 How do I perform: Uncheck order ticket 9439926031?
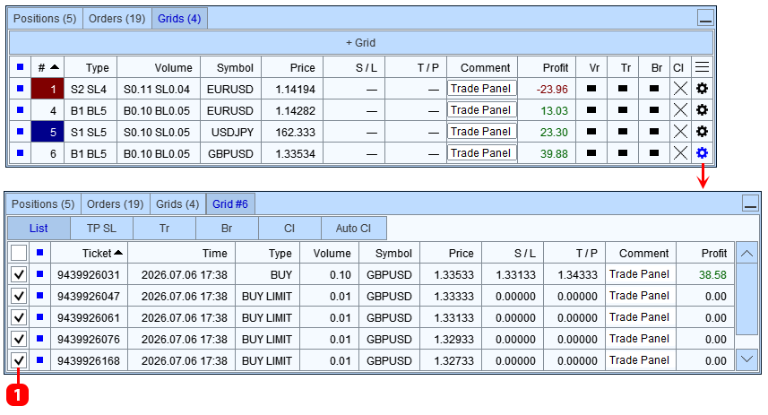[x=19, y=274]
